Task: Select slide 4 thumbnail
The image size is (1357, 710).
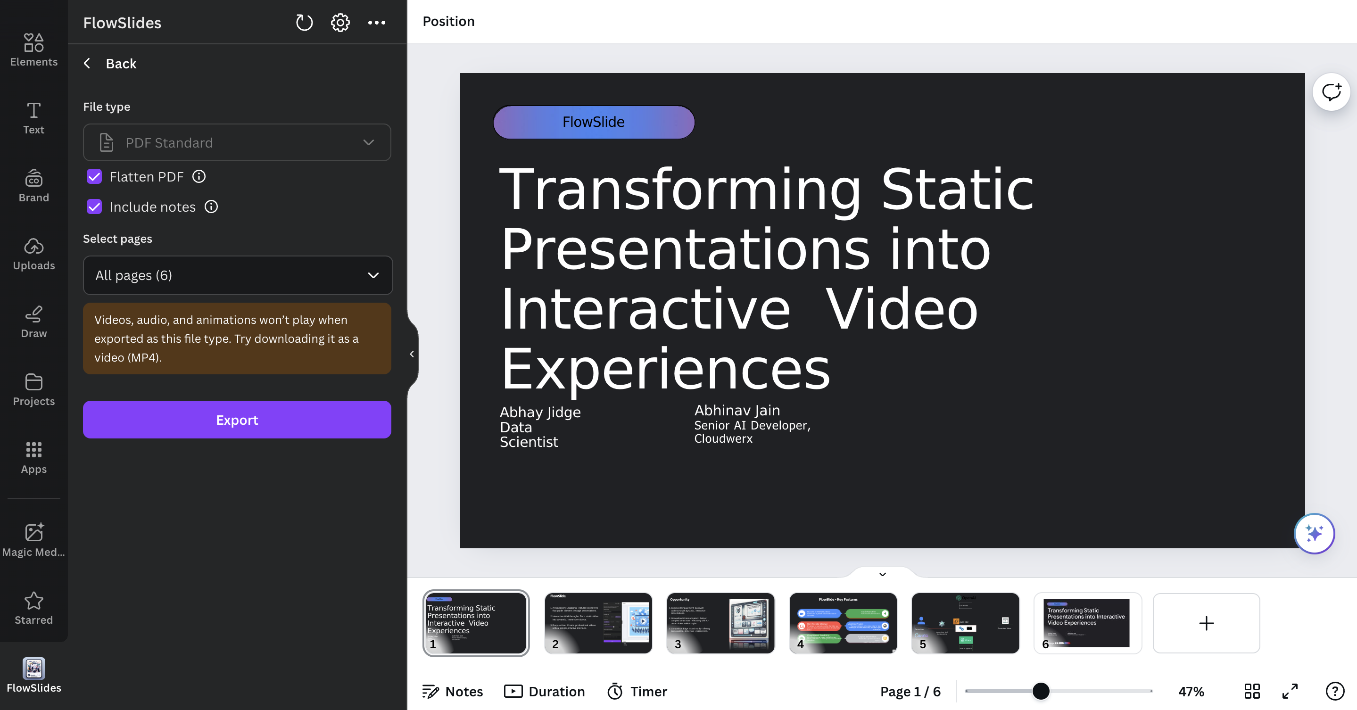Action: pyautogui.click(x=842, y=623)
